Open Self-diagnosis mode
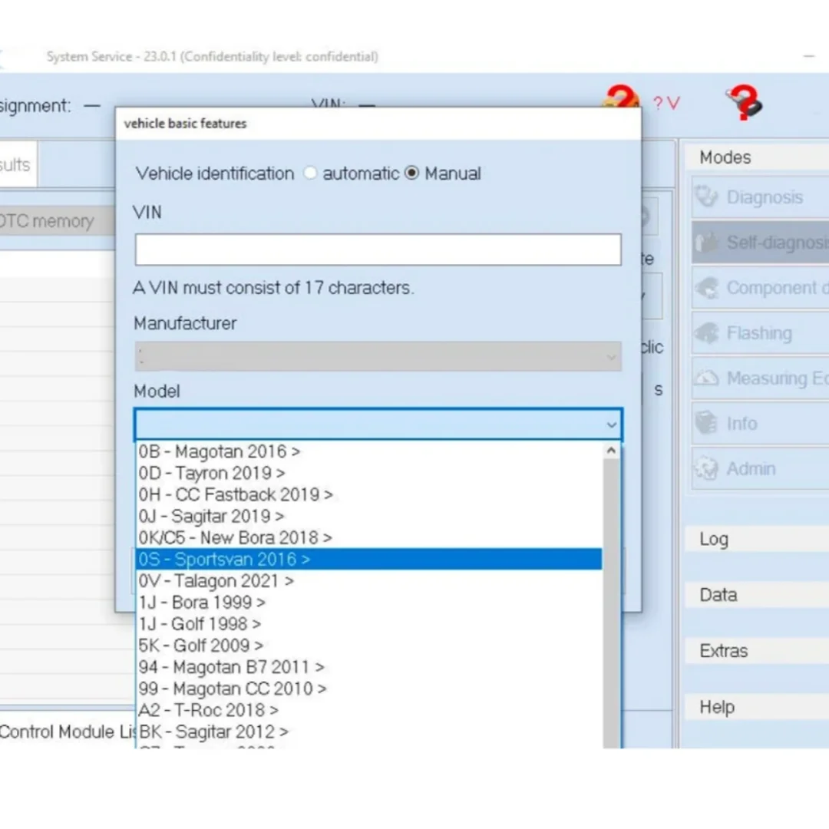This screenshot has width=829, height=829. pos(760,243)
